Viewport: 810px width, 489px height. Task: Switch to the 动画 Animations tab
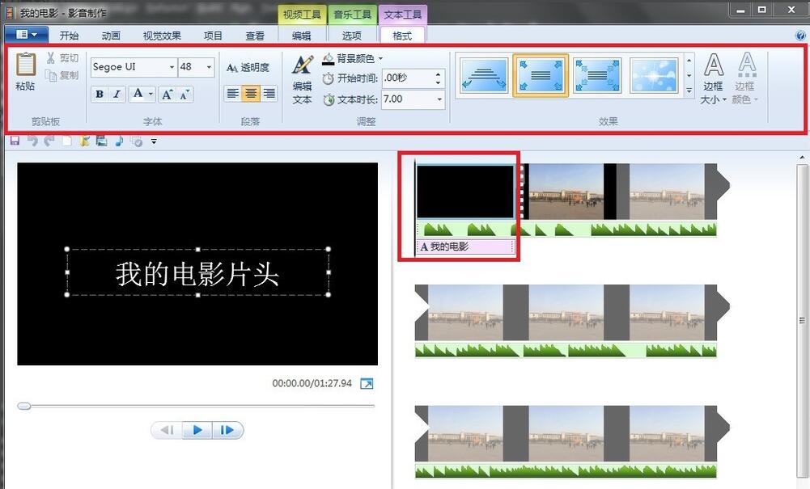pos(111,36)
